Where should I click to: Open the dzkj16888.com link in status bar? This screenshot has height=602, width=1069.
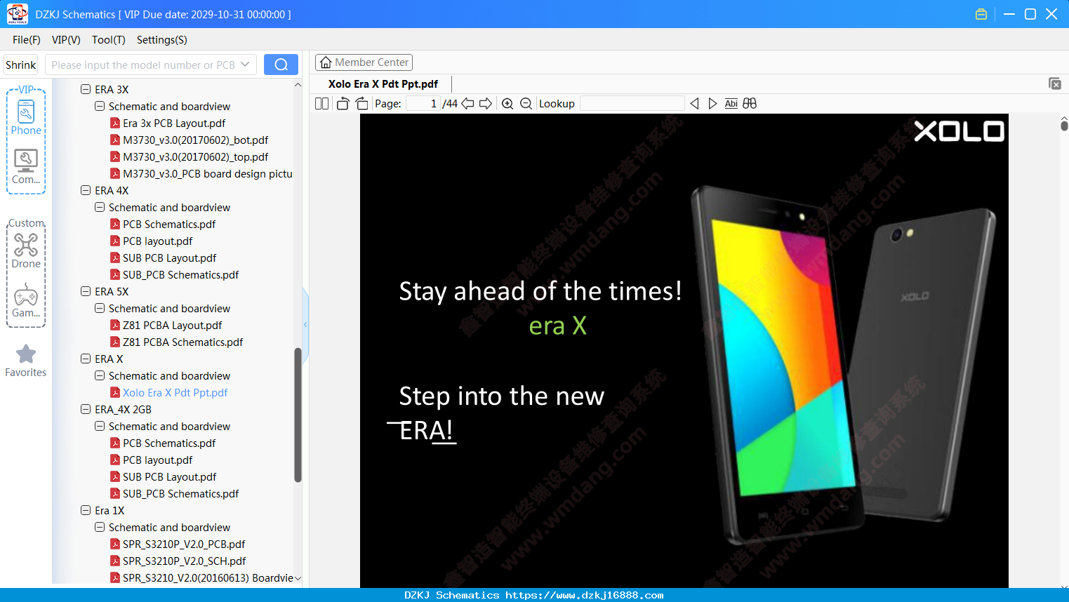tap(585, 595)
